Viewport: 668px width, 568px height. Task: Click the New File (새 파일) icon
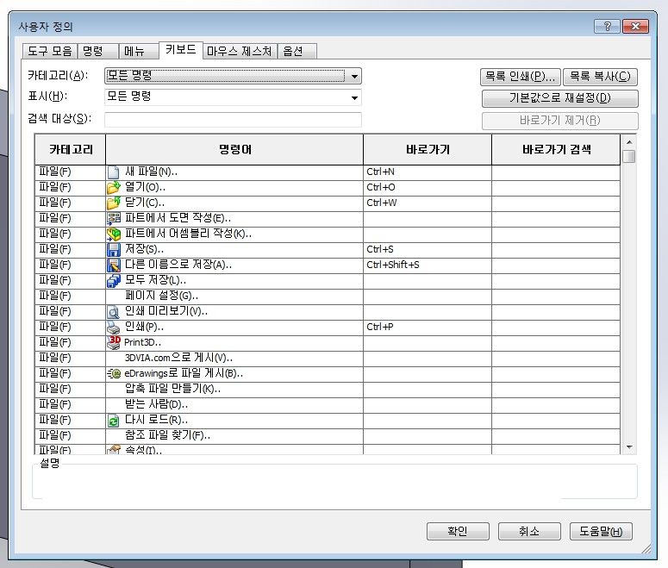(x=113, y=172)
